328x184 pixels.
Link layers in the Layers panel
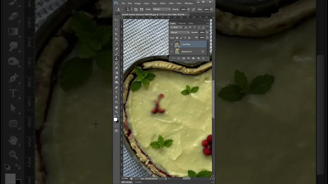click(174, 58)
